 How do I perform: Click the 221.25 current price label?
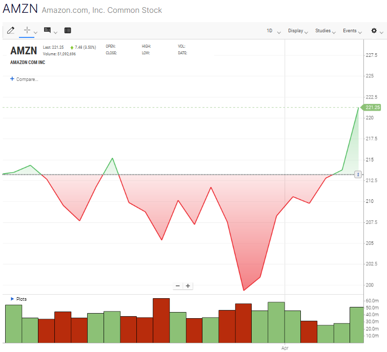(x=372, y=108)
